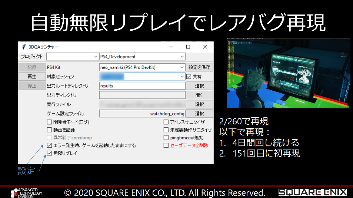The image size is (353, 198).
Task: Click the 'PS4 Kit' label
Action: pos(54,67)
